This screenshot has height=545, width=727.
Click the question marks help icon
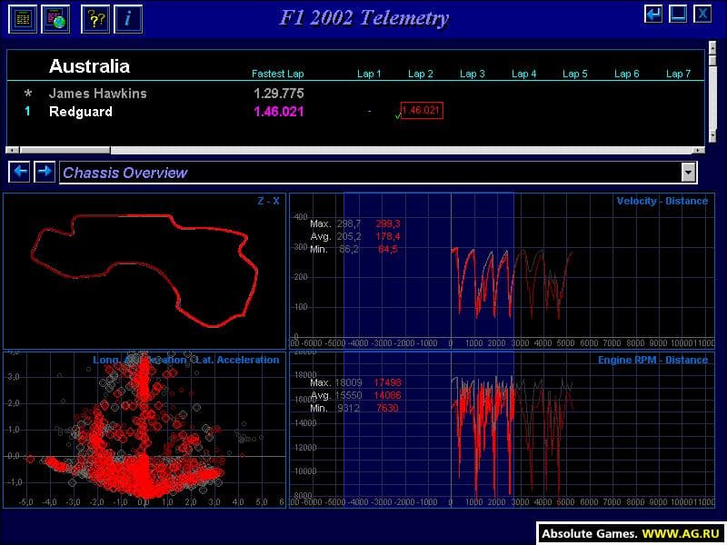(x=95, y=19)
